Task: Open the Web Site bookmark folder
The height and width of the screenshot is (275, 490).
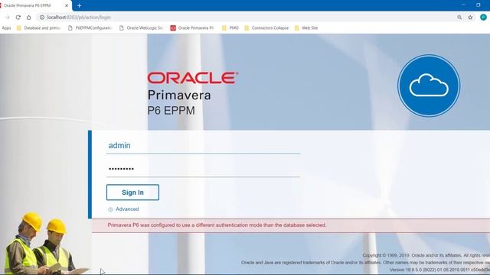Action: [306, 28]
